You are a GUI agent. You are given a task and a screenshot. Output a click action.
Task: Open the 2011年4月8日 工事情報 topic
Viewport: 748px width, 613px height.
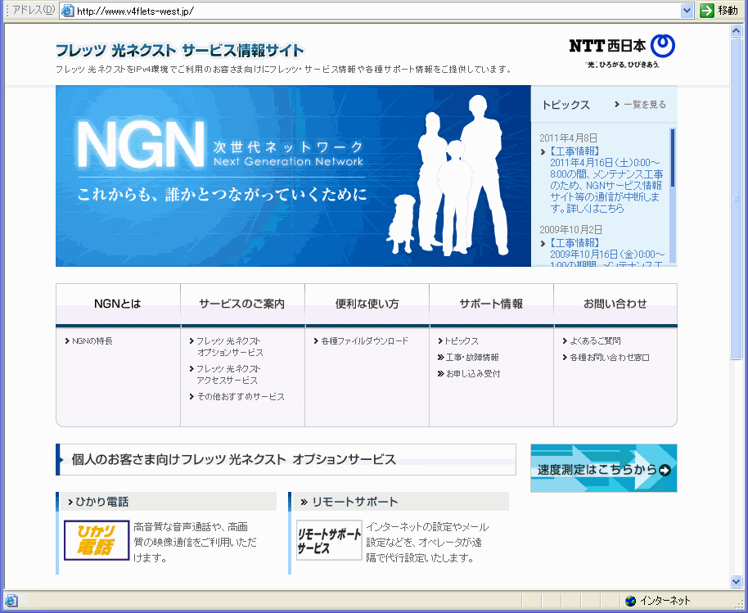tap(606, 180)
